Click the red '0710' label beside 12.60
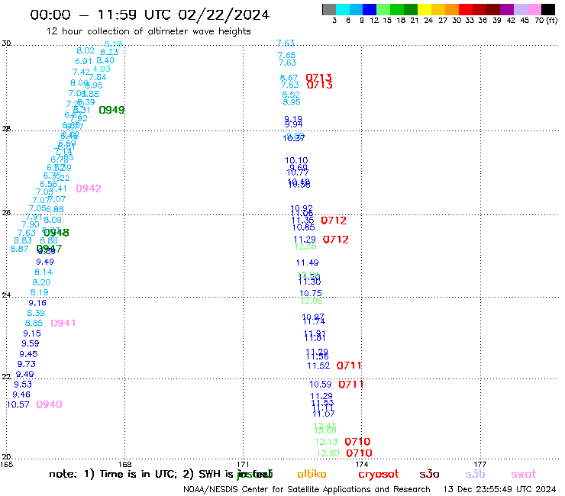 click(359, 453)
